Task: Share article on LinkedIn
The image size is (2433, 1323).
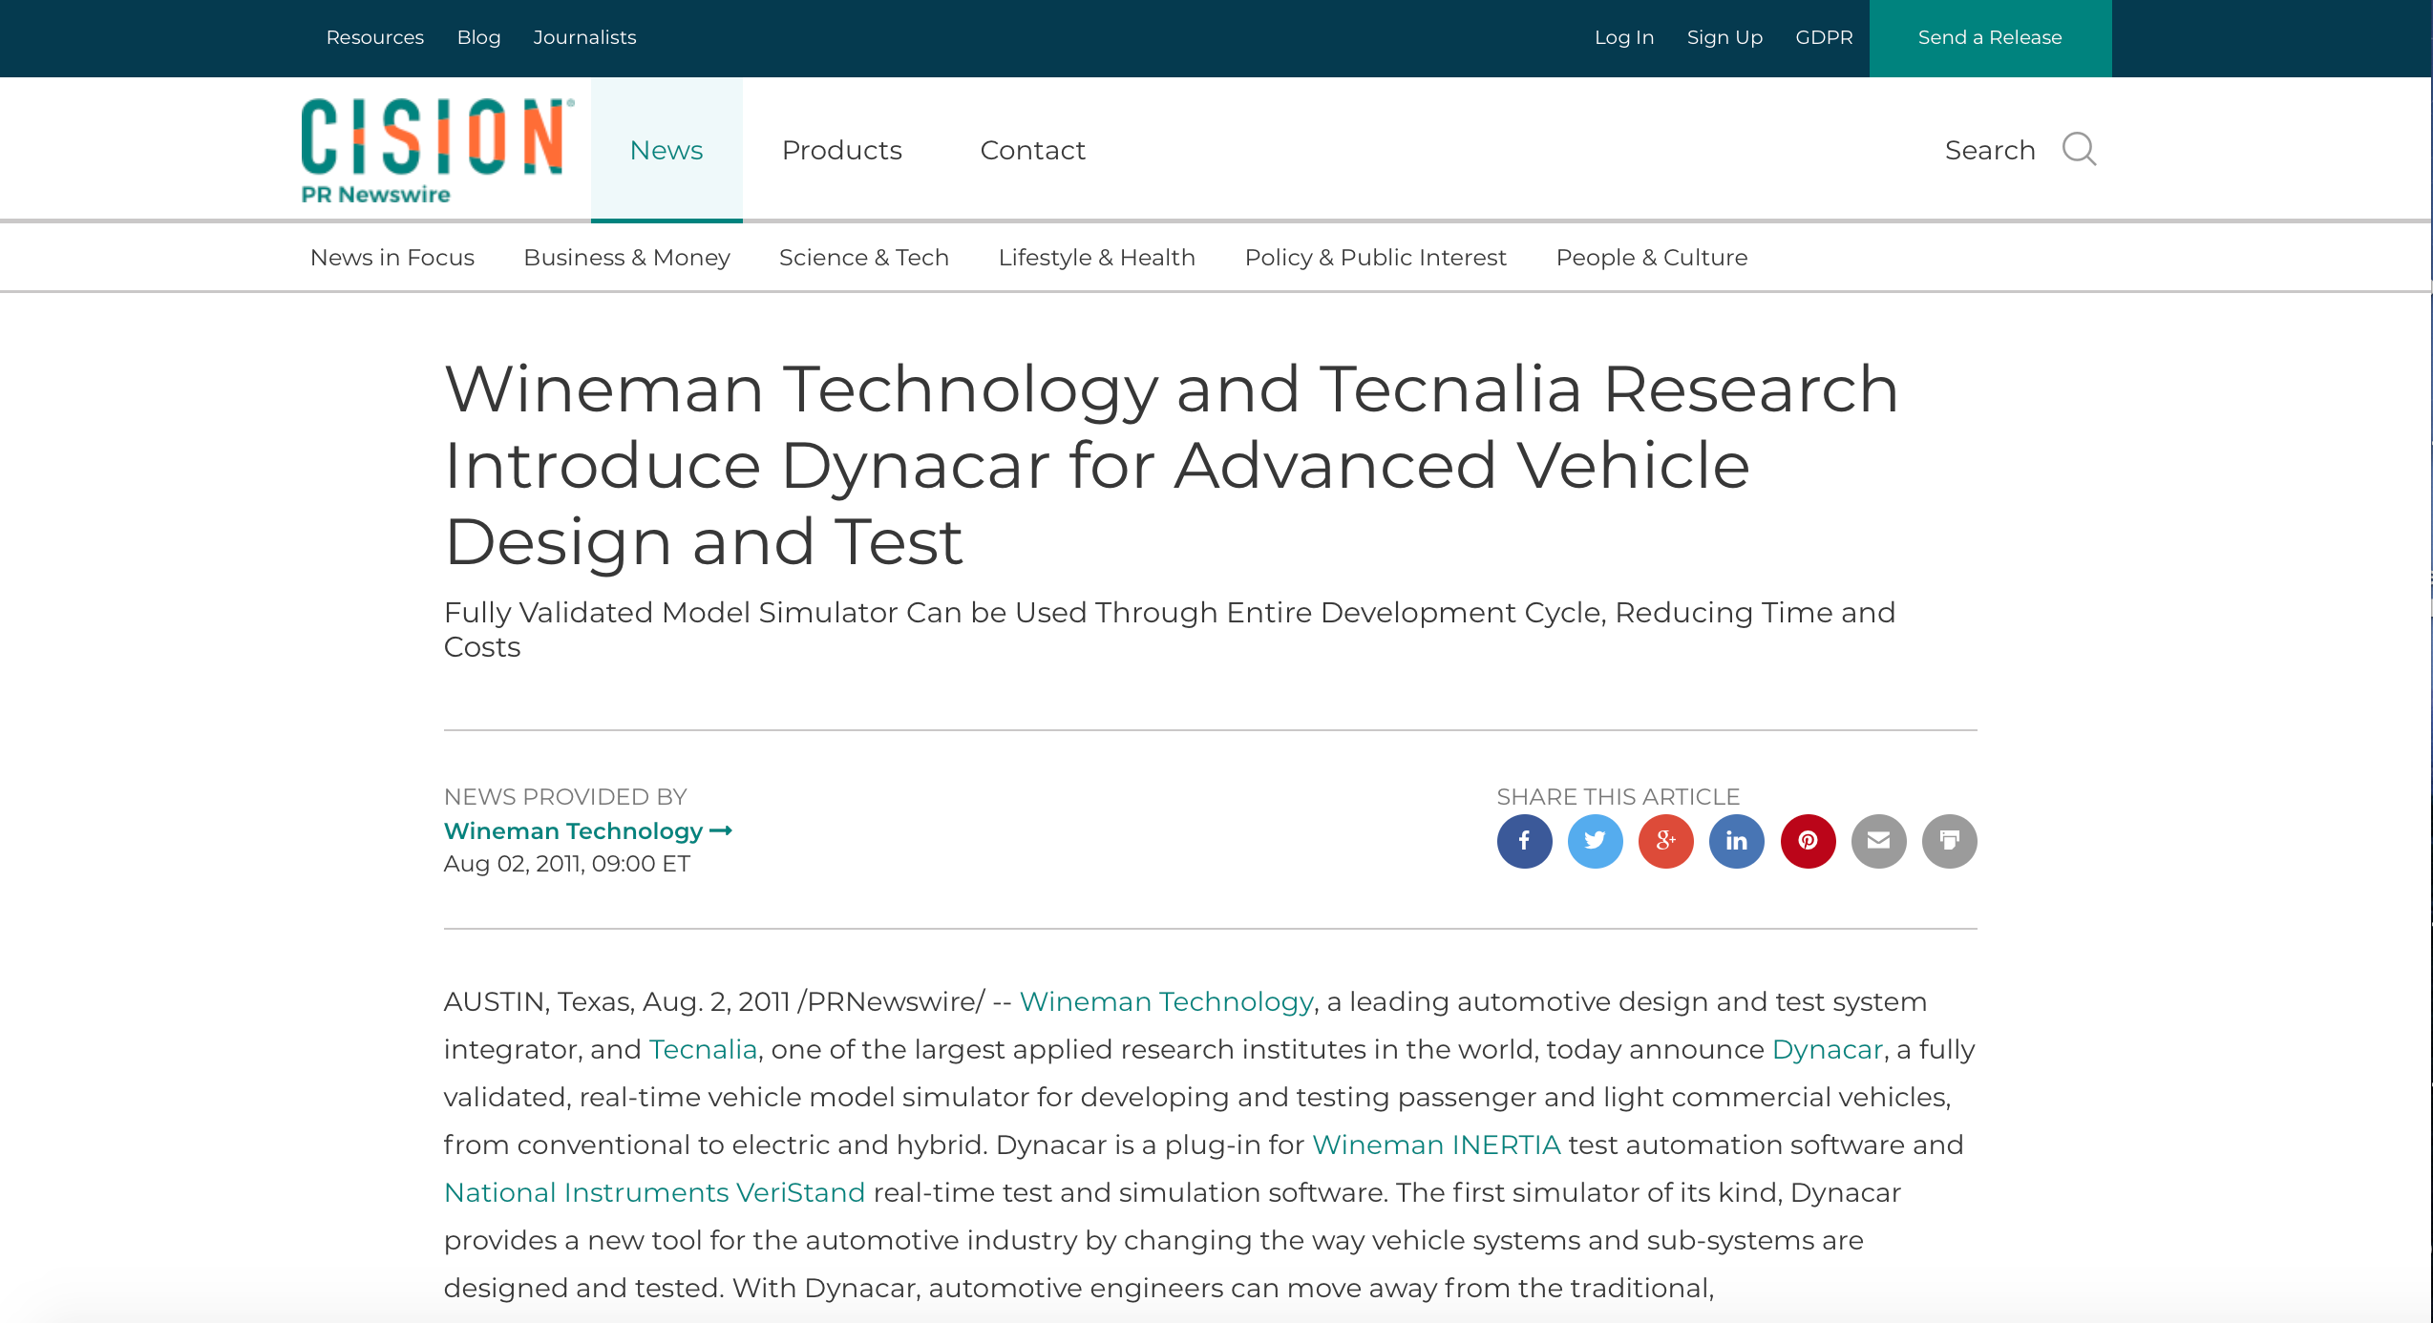Action: coord(1736,841)
